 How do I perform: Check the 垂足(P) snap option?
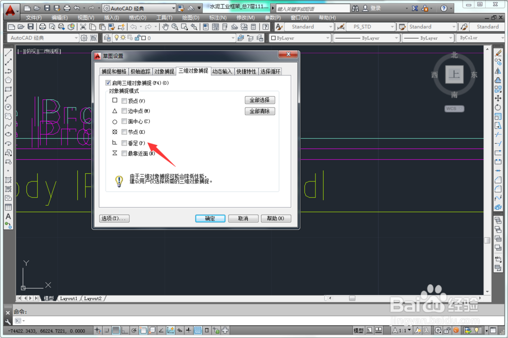(124, 143)
